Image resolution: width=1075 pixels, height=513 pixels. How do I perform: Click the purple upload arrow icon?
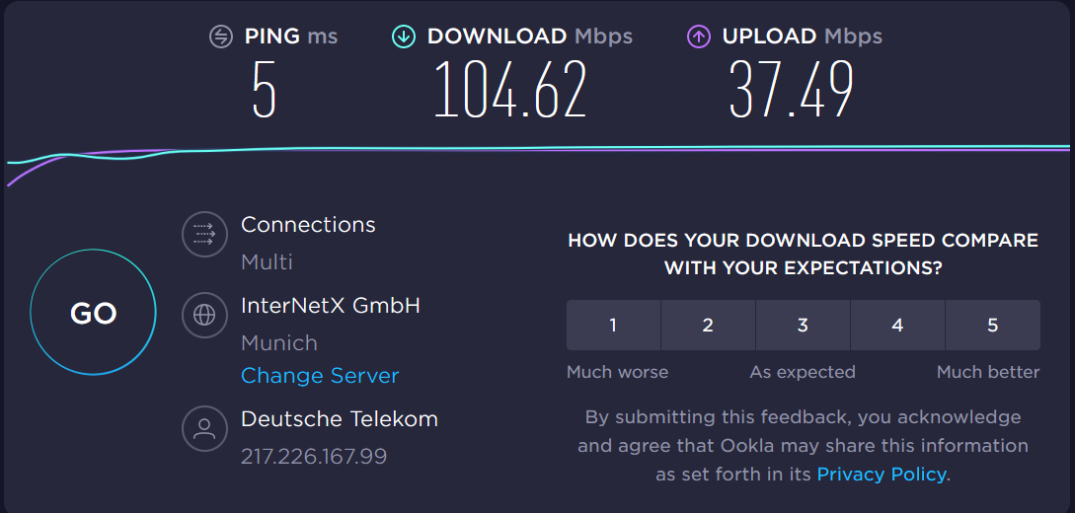tap(698, 37)
